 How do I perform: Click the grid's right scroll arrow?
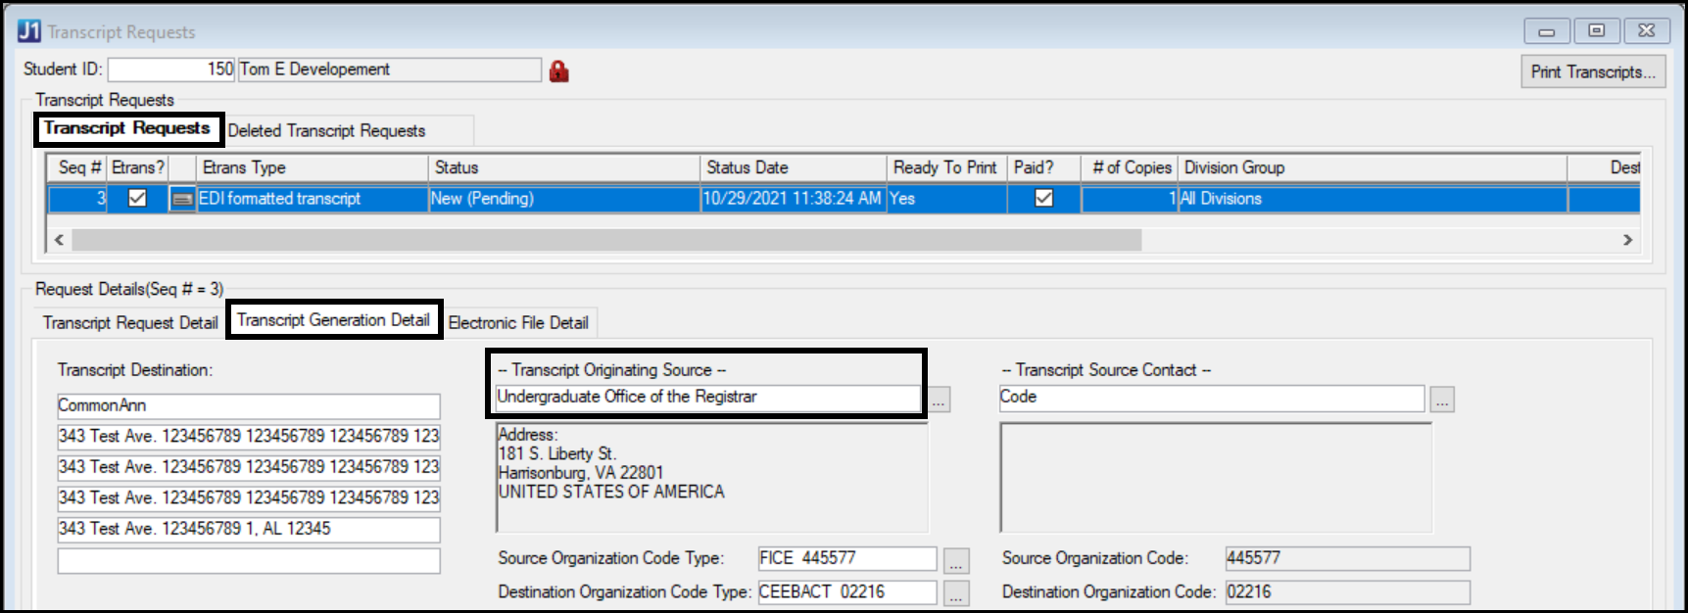point(1627,240)
